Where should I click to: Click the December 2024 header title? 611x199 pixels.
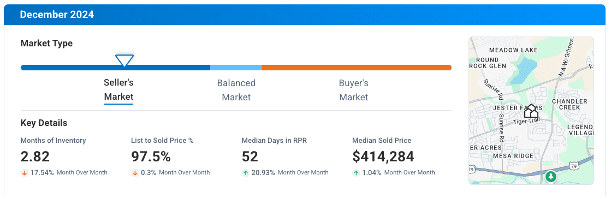point(57,15)
